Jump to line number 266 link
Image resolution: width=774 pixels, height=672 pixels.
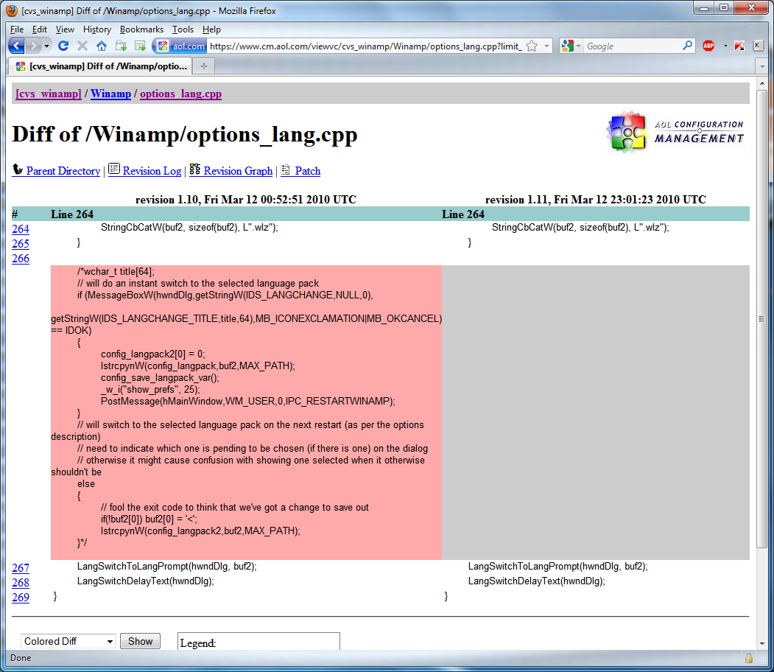(x=21, y=259)
